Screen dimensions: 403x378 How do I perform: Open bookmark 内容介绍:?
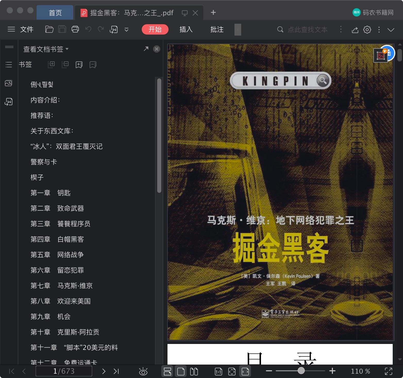tap(45, 100)
